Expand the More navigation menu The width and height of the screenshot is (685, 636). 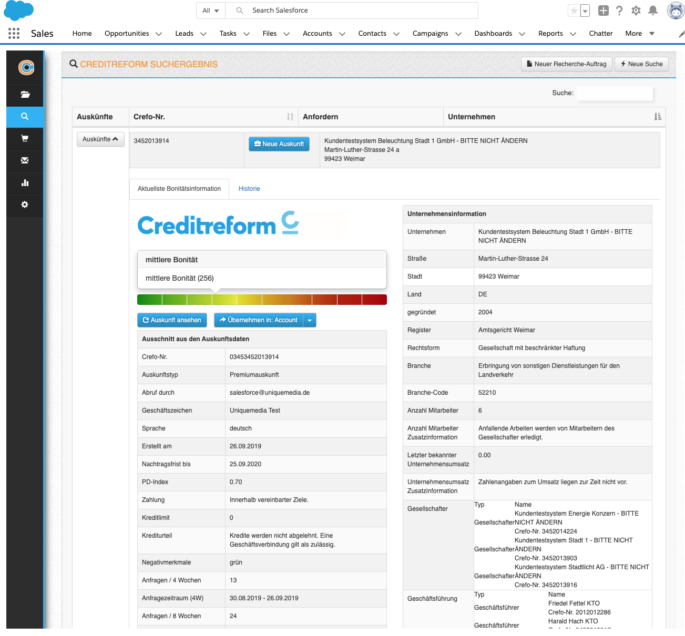pyautogui.click(x=639, y=34)
